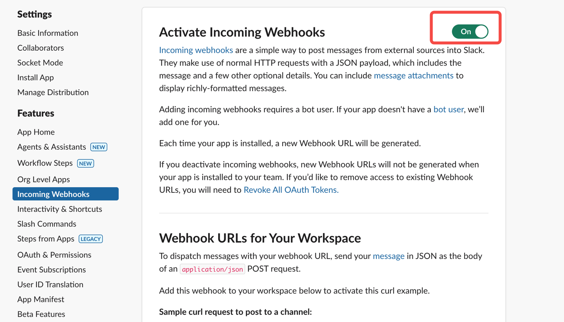
Task: Open the App Manifest page
Action: pyautogui.click(x=41, y=299)
